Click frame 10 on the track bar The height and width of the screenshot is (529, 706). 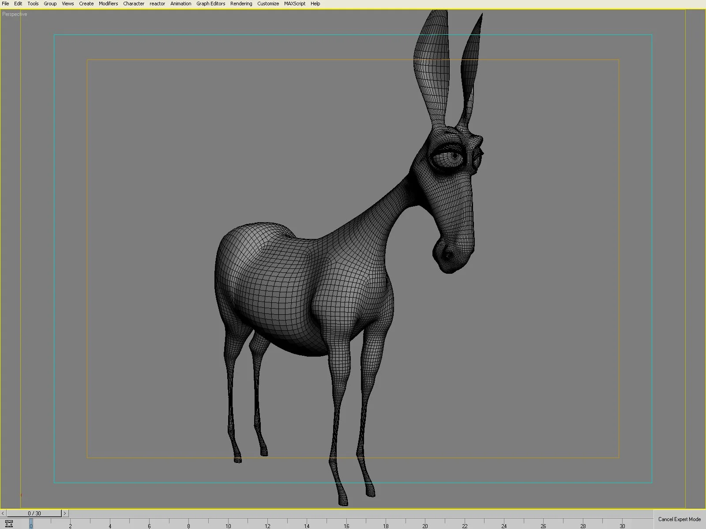point(228,525)
